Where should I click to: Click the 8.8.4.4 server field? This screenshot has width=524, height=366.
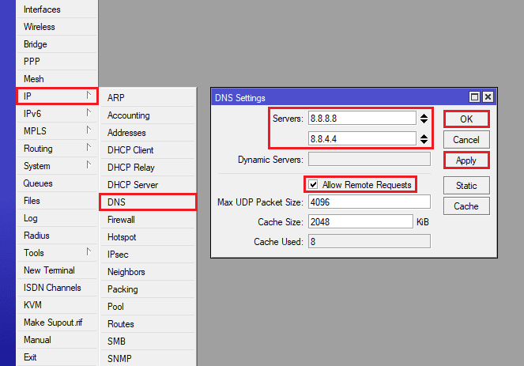(x=362, y=138)
